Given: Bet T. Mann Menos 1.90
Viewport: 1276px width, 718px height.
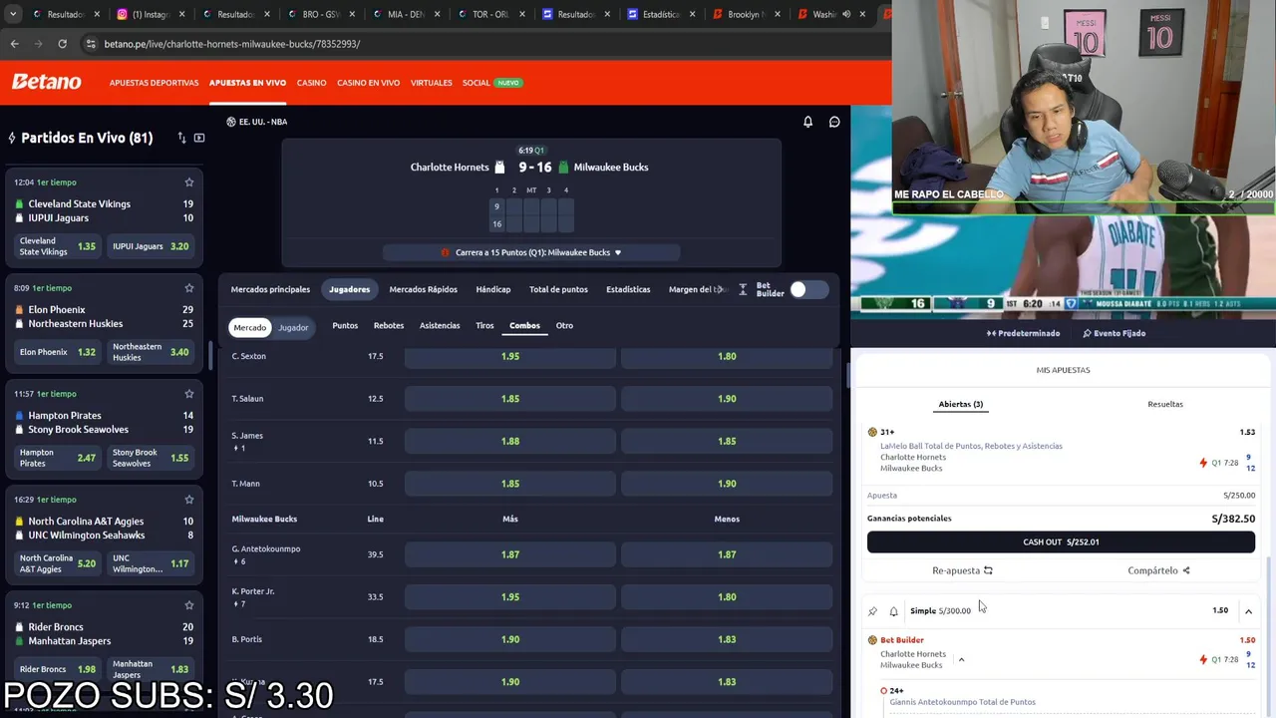Looking at the screenshot, I should tap(727, 484).
